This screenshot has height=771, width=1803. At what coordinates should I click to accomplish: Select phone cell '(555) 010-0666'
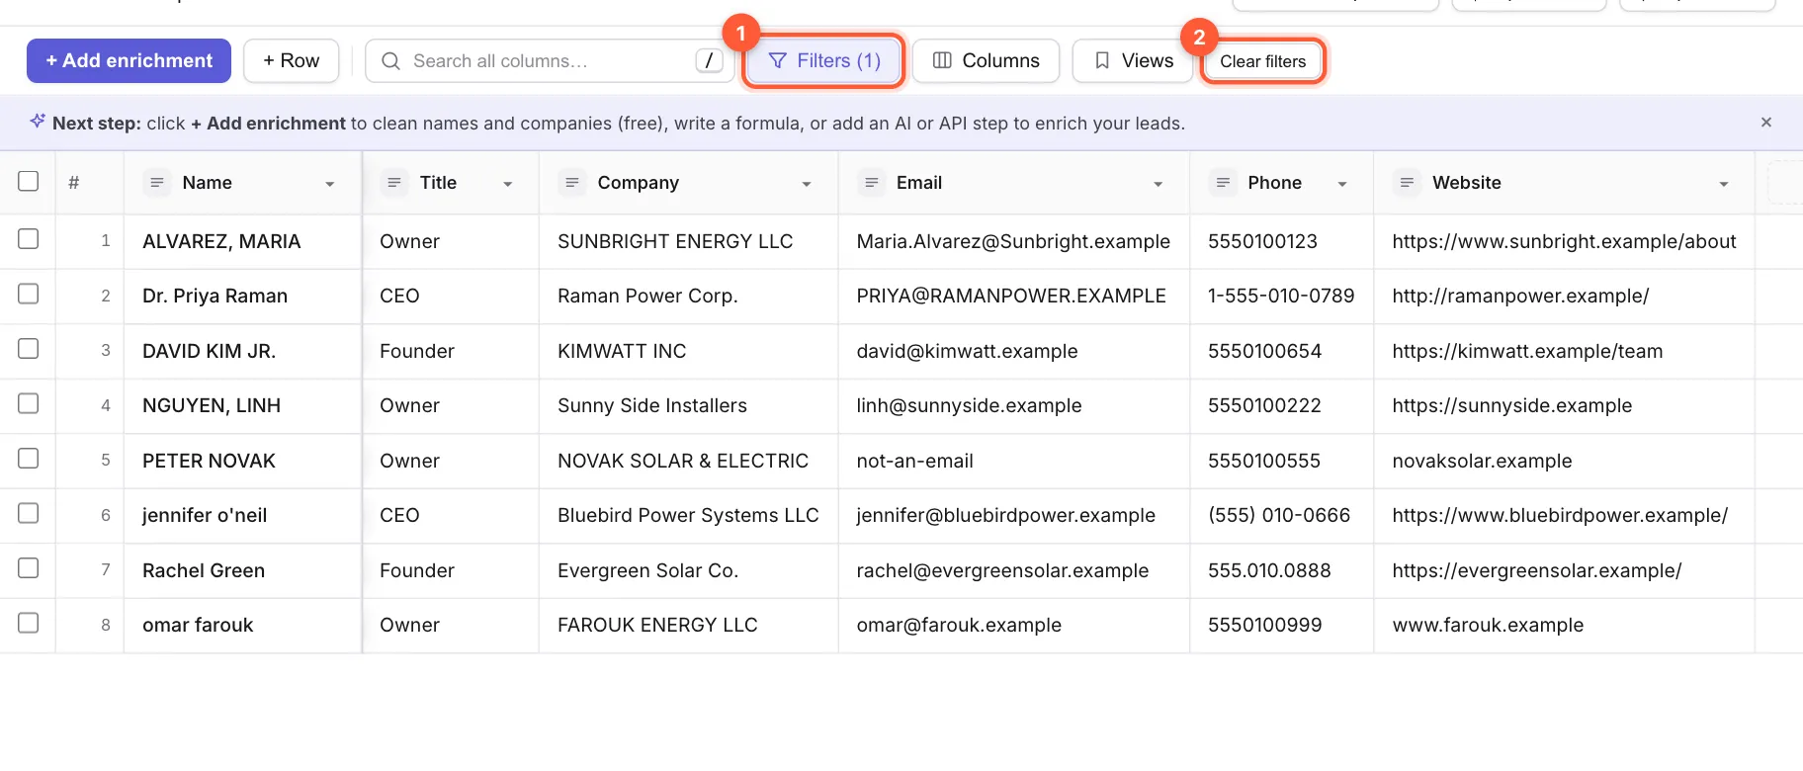[x=1281, y=515]
